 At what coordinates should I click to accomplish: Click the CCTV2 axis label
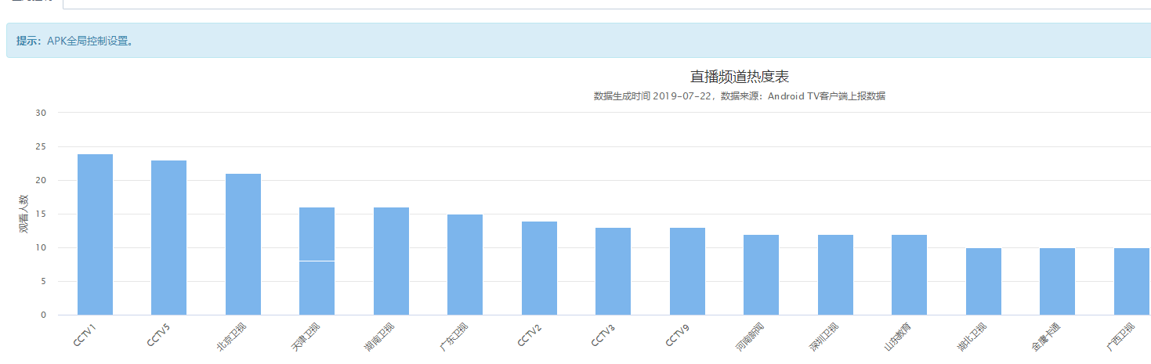click(528, 334)
